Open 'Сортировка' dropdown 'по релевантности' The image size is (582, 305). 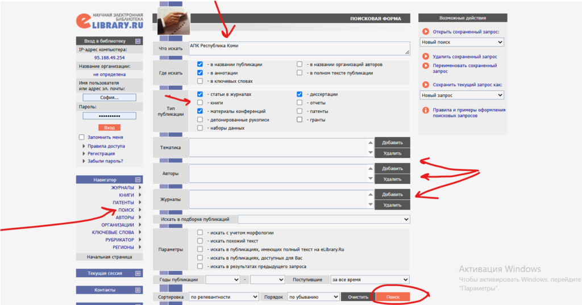(224, 297)
